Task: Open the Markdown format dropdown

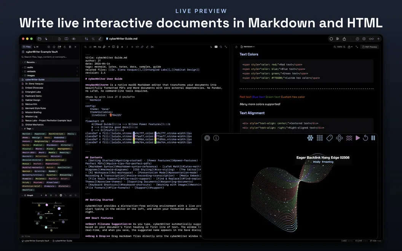Action: (247, 47)
